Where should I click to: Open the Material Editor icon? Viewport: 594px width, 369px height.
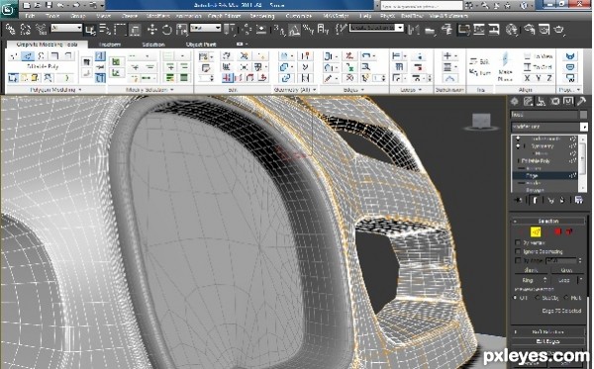[x=512, y=30]
